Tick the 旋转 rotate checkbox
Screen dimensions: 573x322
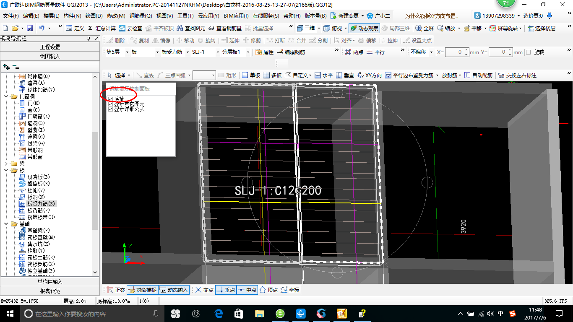[x=528, y=52]
